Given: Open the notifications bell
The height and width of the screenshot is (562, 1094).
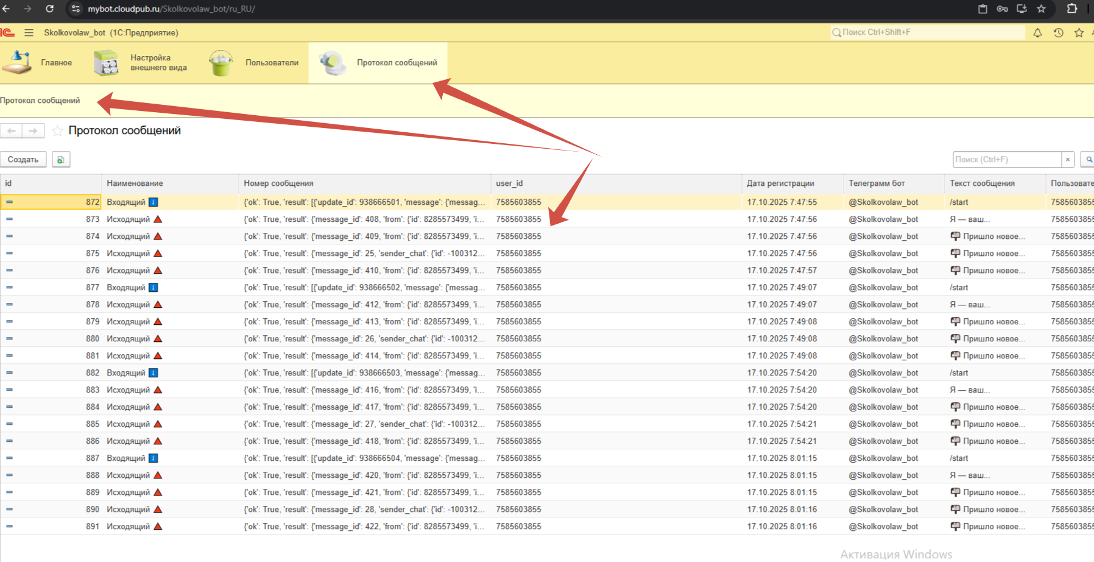Looking at the screenshot, I should (x=1037, y=33).
